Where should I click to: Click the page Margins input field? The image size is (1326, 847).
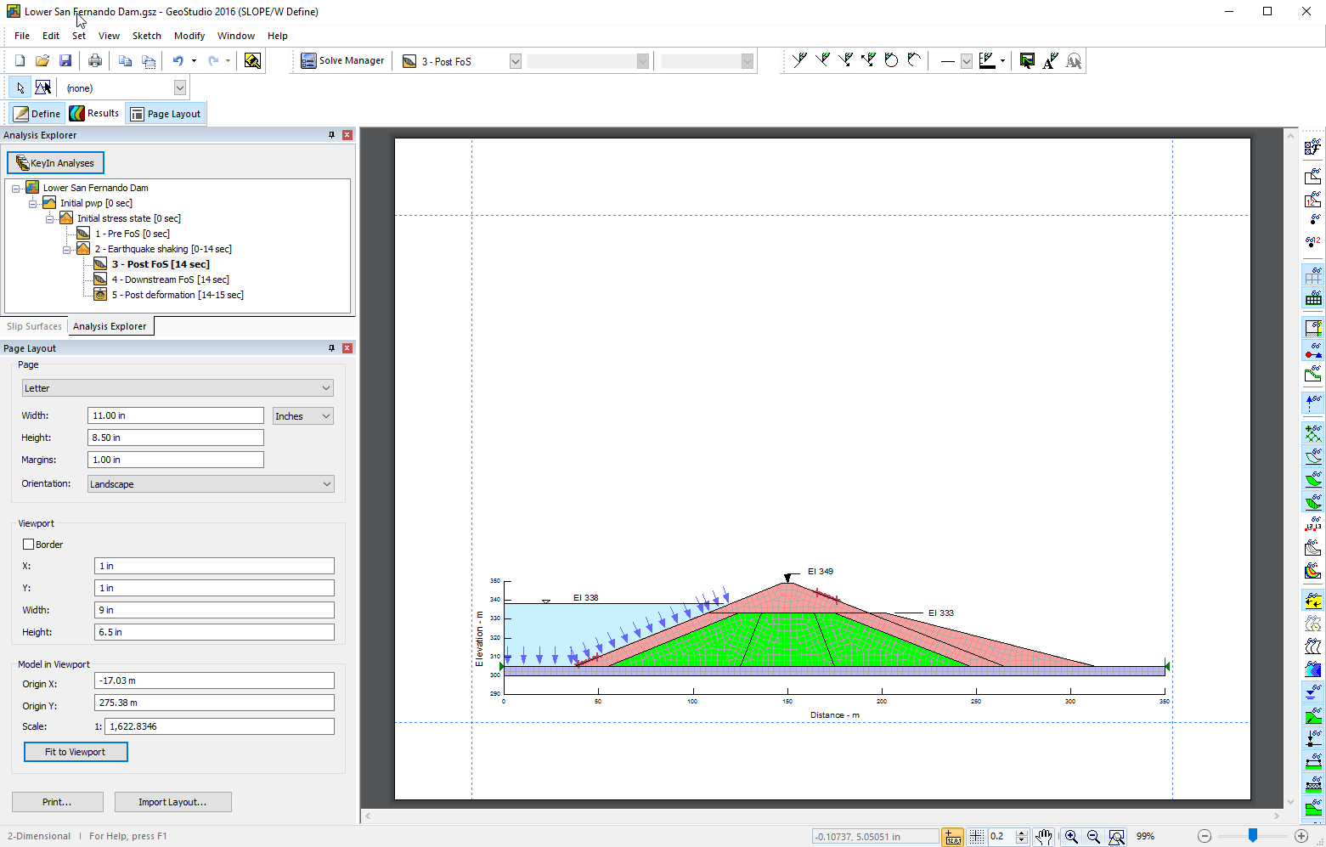(x=175, y=460)
